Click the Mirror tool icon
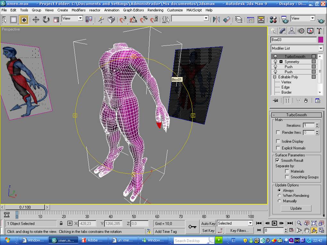This screenshot has height=245, width=327. 216,20
